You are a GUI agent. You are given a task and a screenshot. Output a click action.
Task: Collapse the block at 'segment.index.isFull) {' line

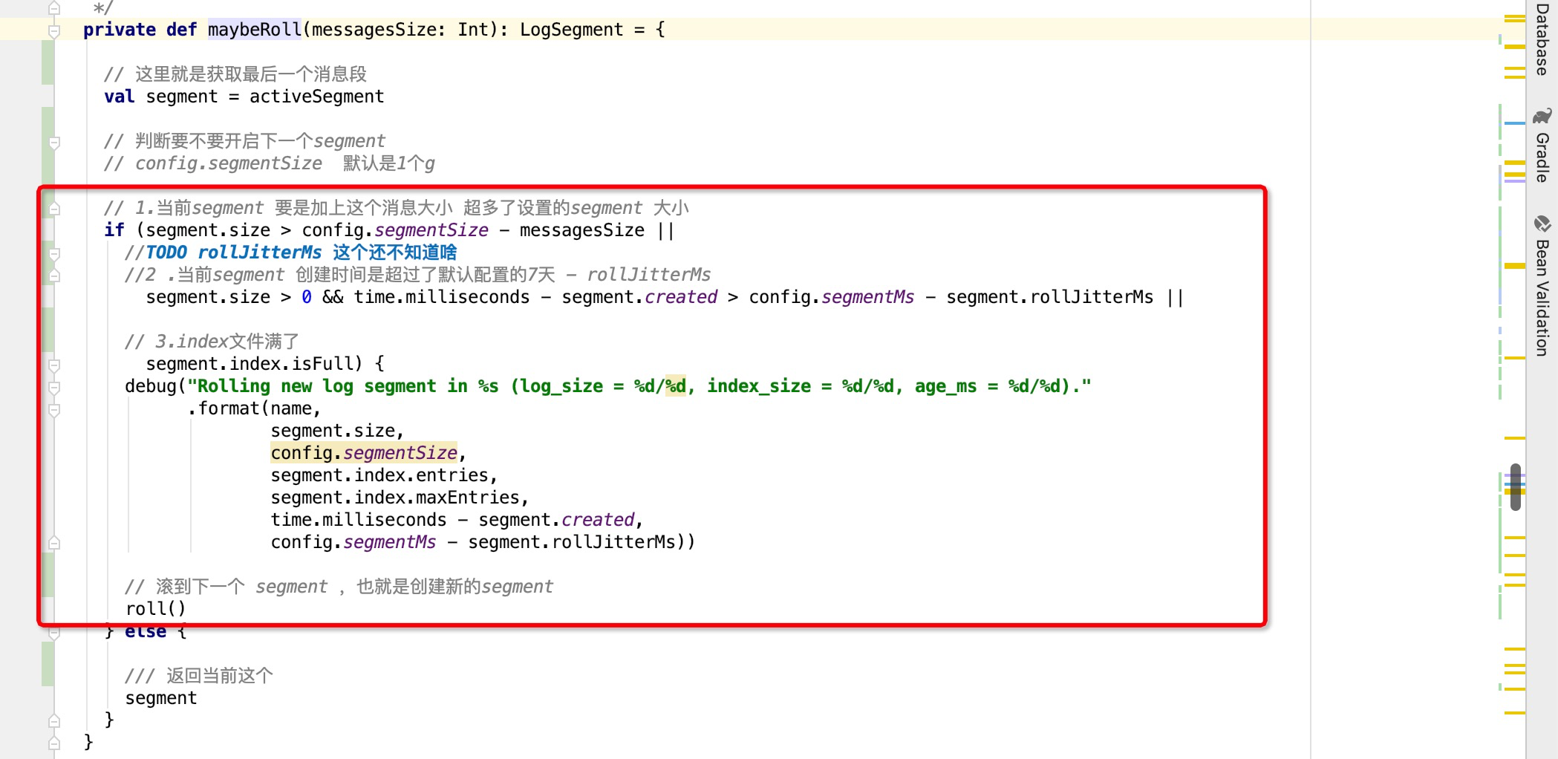click(54, 365)
